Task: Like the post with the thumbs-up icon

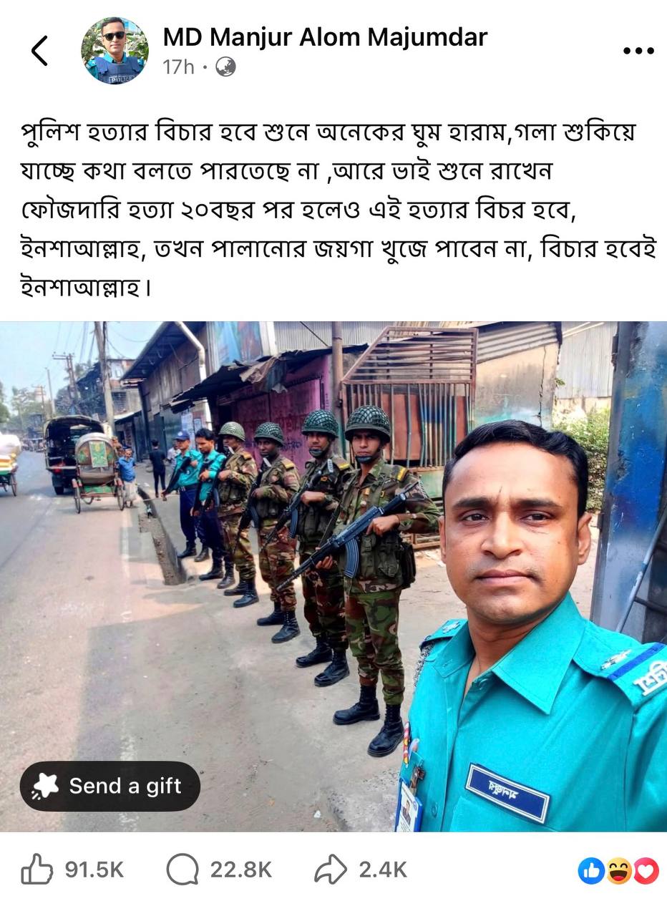Action: tap(37, 870)
